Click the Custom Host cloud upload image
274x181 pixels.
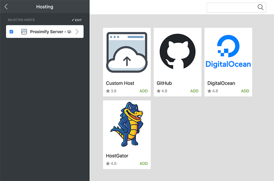pyautogui.click(x=127, y=52)
